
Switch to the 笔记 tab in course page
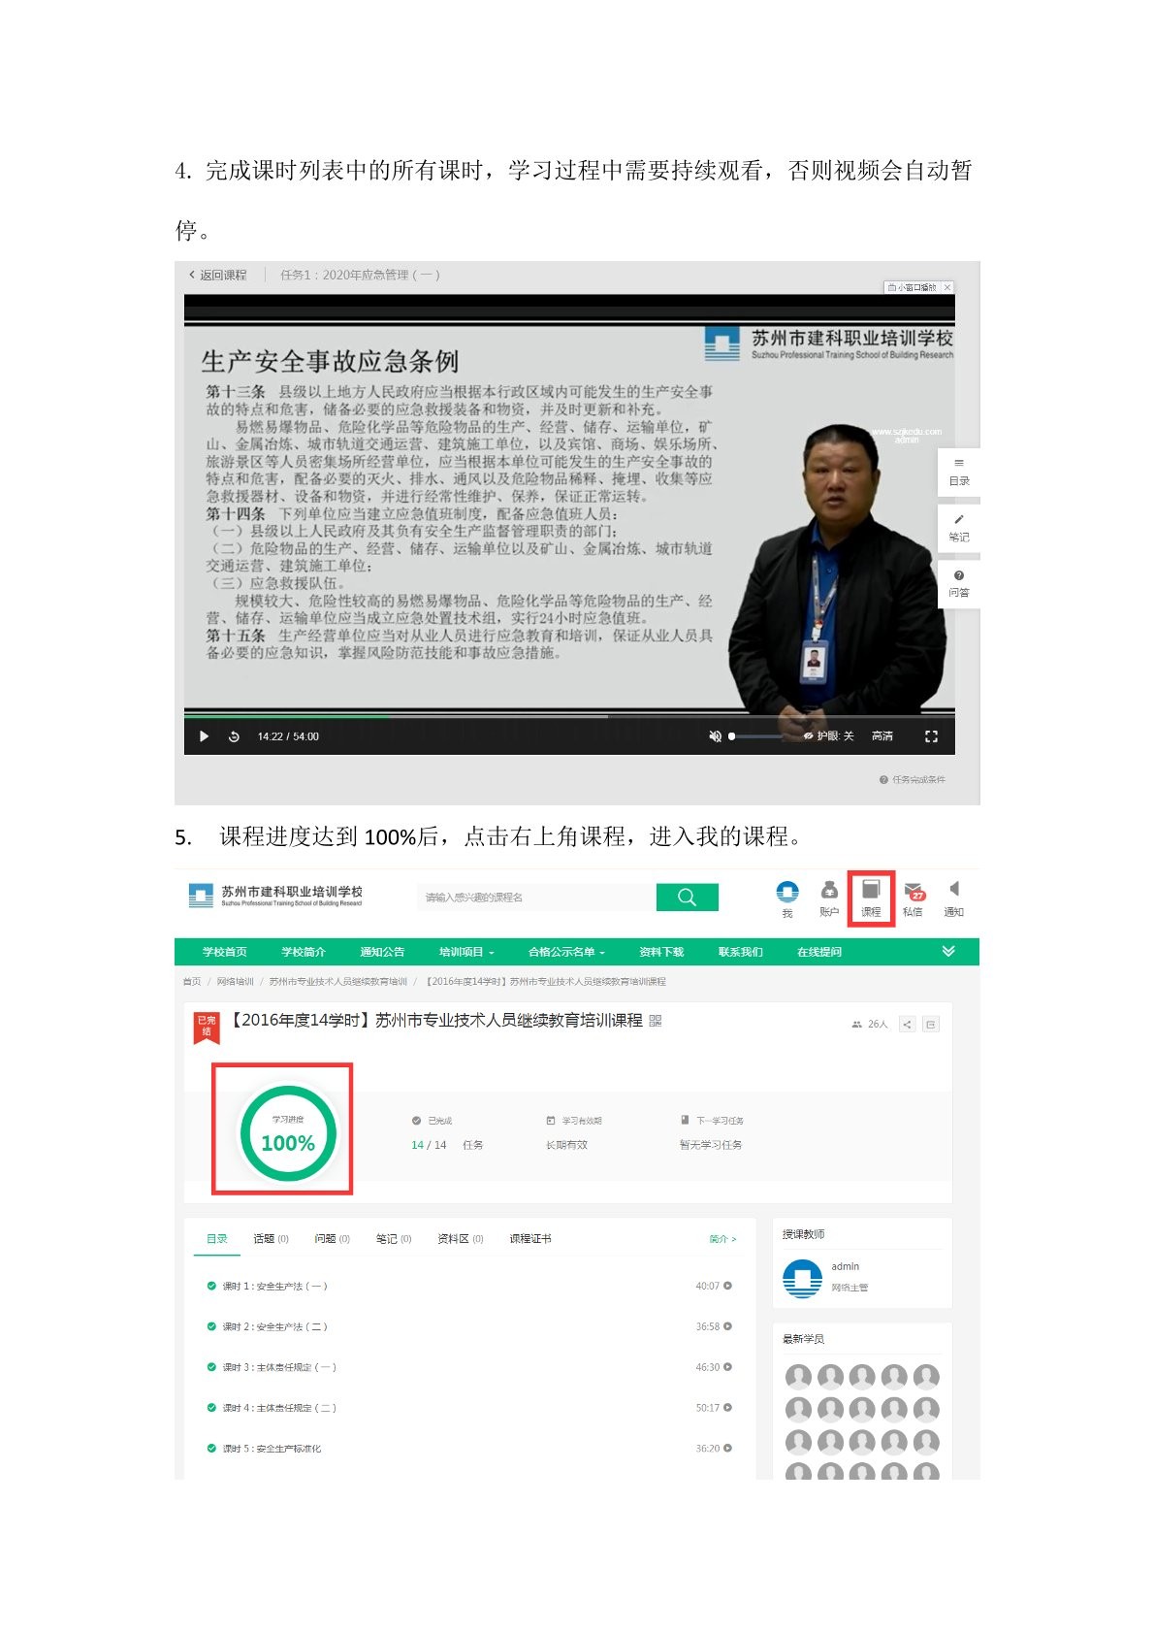point(394,1239)
